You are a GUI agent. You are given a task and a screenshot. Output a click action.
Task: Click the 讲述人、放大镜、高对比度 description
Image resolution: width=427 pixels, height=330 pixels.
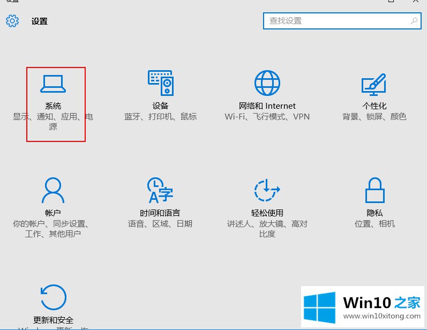click(267, 229)
